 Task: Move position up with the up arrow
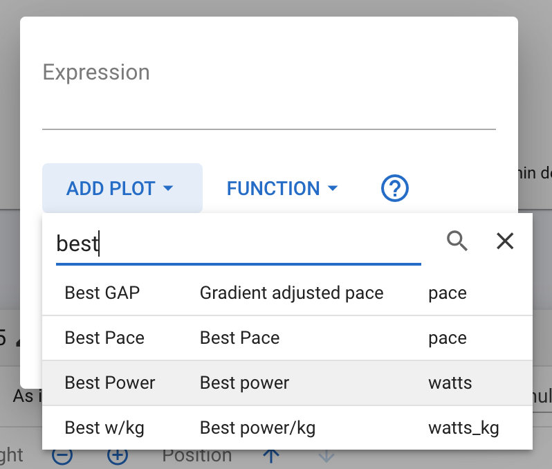[271, 457]
